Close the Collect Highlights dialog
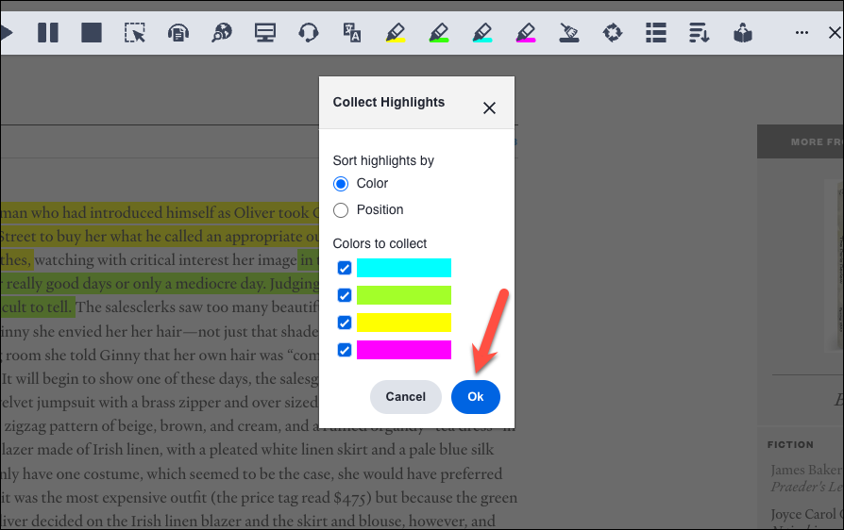This screenshot has height=530, width=844. click(x=489, y=108)
